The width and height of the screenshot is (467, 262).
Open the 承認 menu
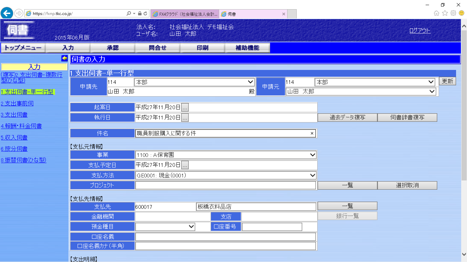pyautogui.click(x=113, y=48)
